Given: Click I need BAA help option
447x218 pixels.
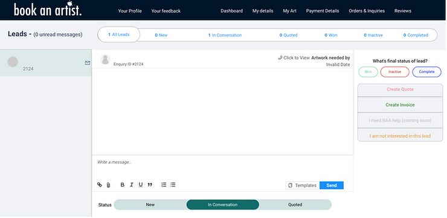Looking at the screenshot, I should point(400,121).
